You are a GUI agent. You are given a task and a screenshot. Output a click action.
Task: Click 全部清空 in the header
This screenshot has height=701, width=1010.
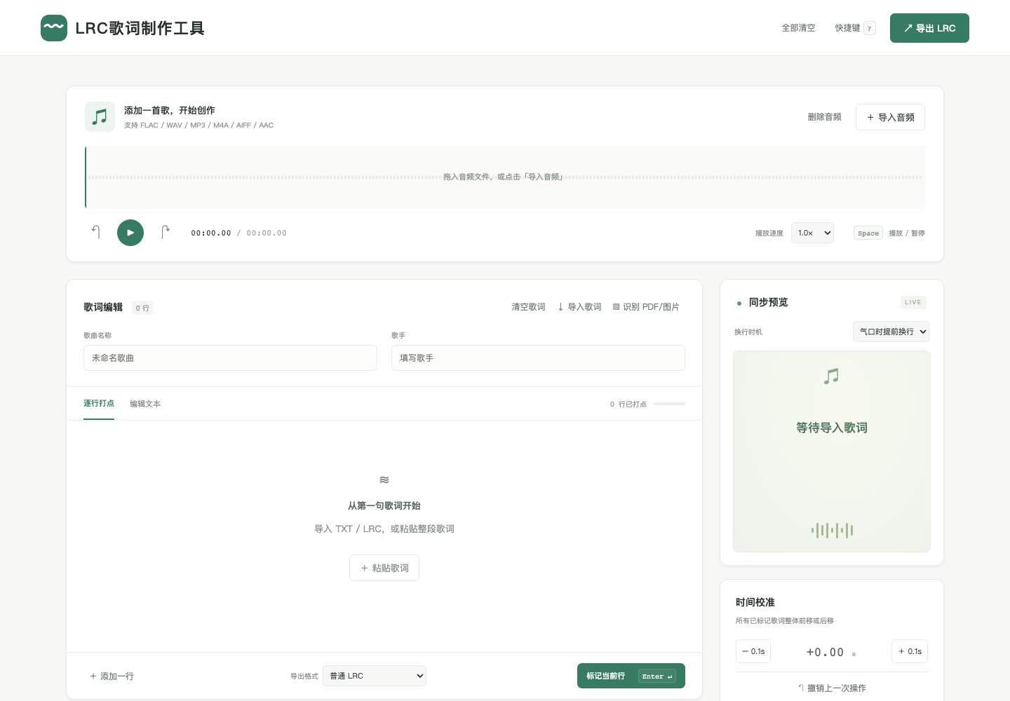(x=798, y=28)
